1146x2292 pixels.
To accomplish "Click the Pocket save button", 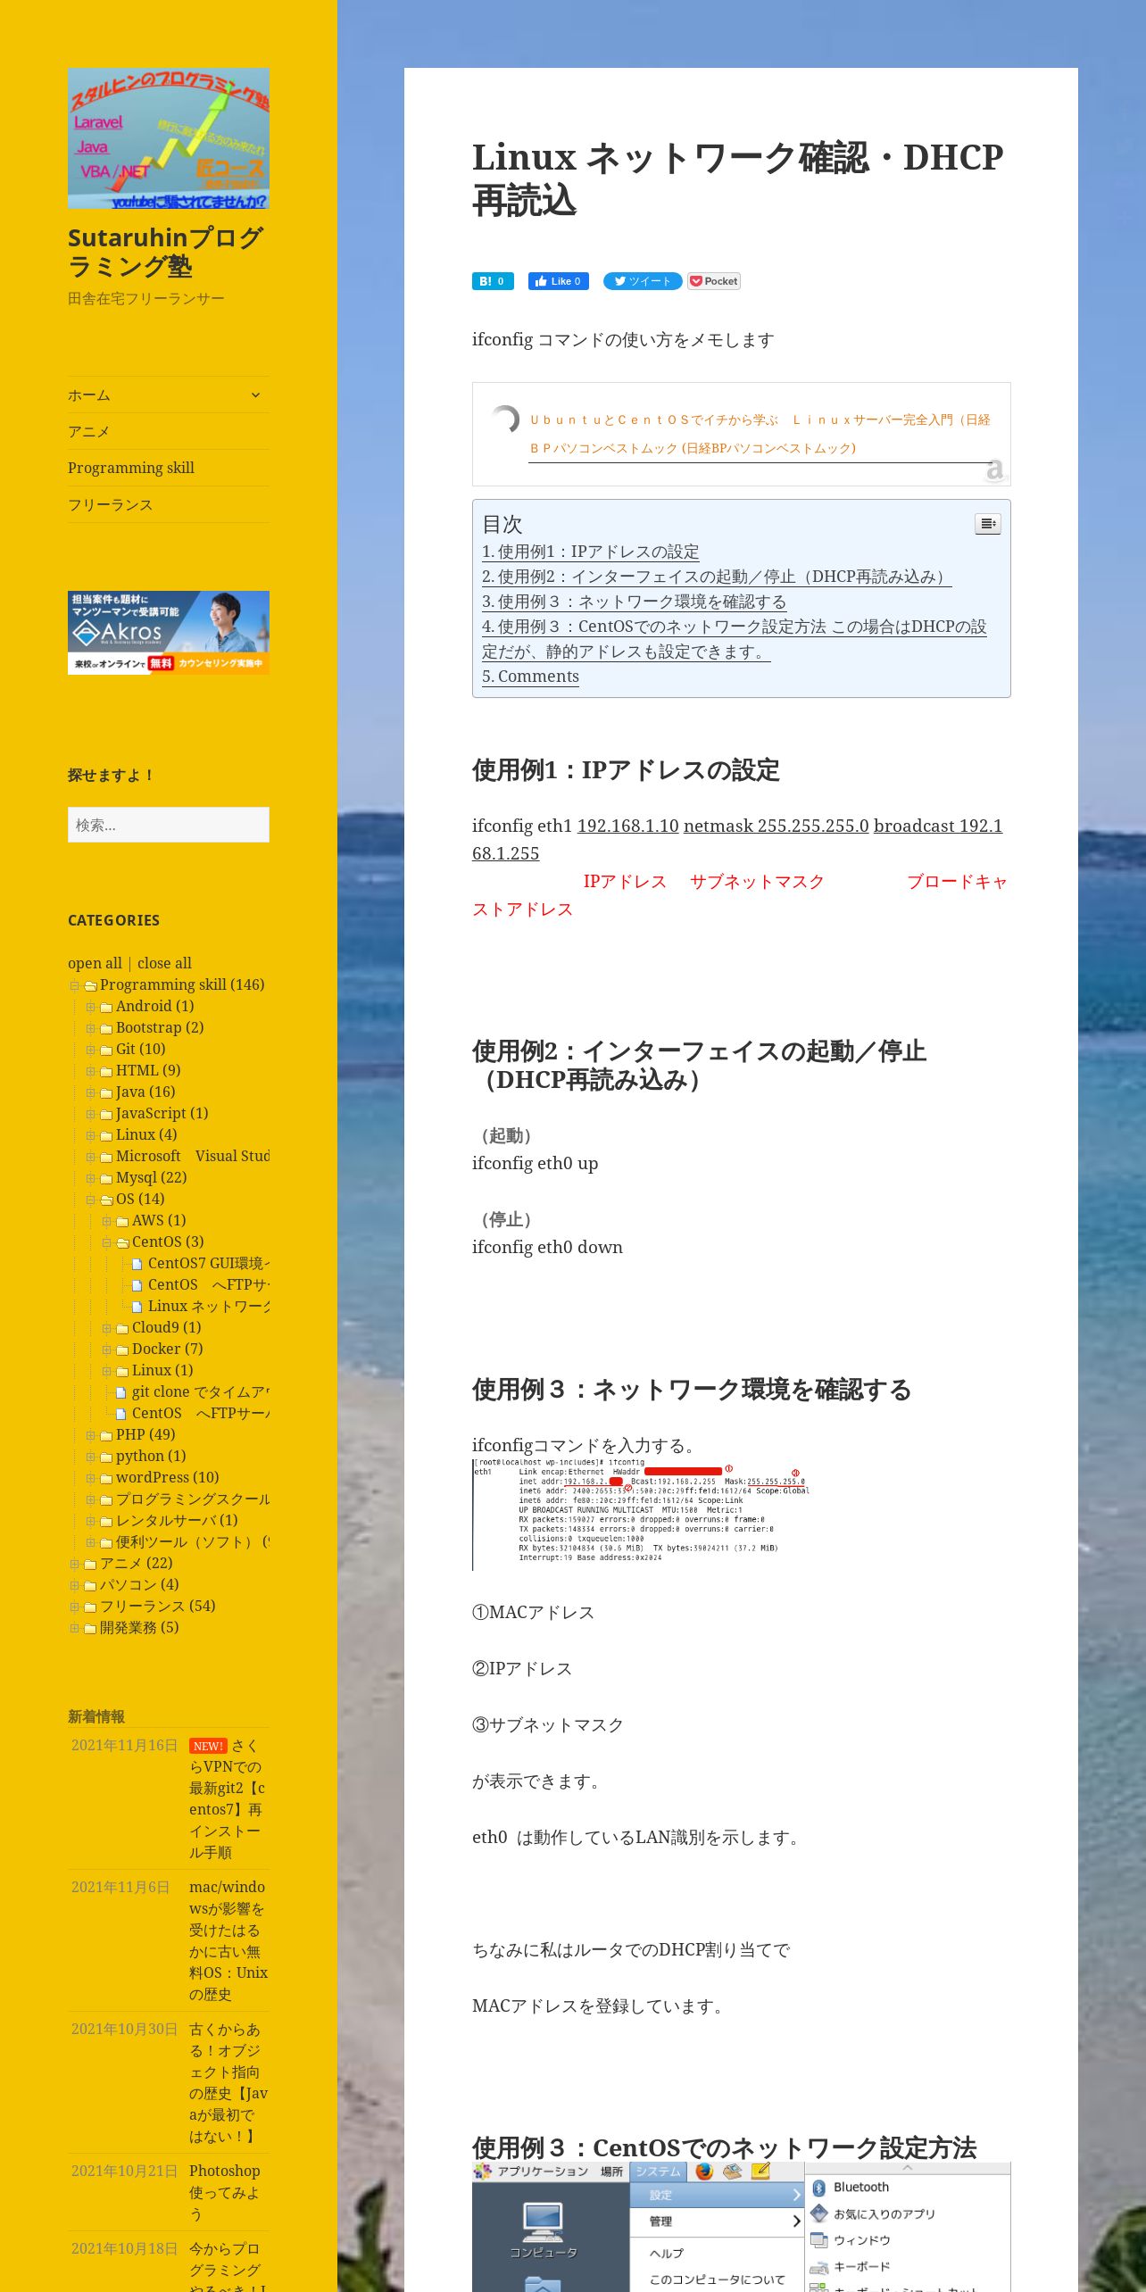I will click(714, 281).
